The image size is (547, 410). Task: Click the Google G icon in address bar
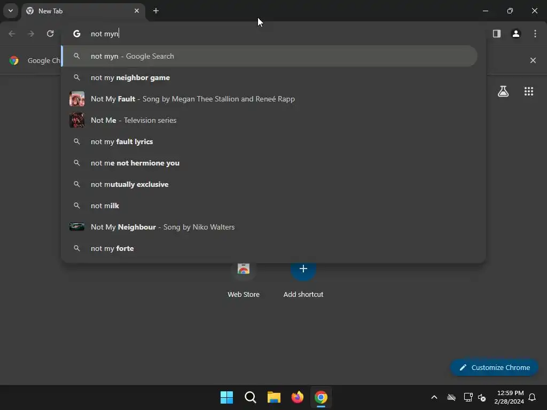tap(77, 34)
